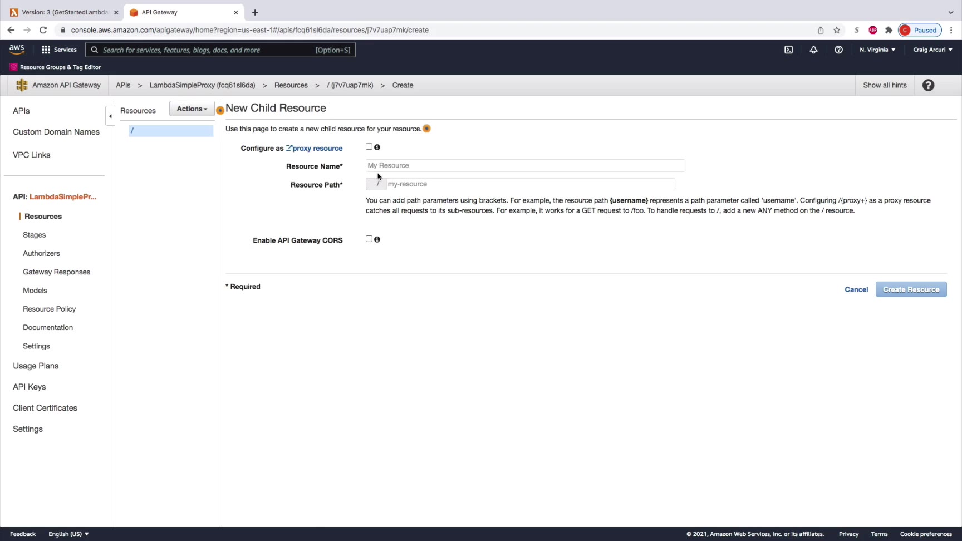The width and height of the screenshot is (962, 541).
Task: Open the AWS support help icon
Action: (838, 50)
